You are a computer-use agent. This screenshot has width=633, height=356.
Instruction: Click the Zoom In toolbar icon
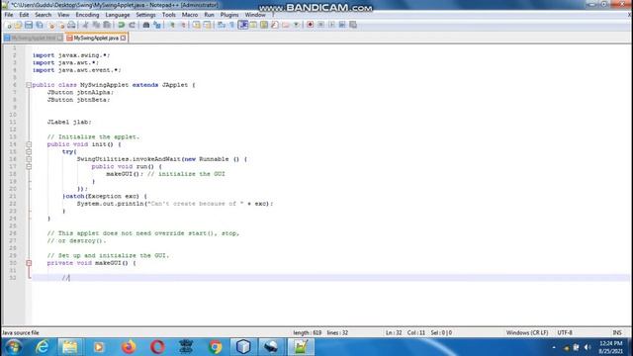point(171,25)
